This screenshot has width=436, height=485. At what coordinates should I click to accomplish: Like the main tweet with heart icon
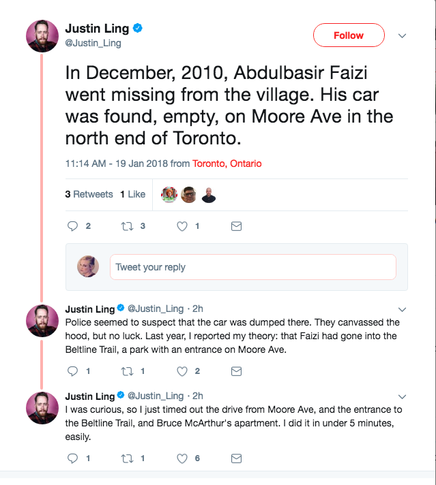coord(182,226)
